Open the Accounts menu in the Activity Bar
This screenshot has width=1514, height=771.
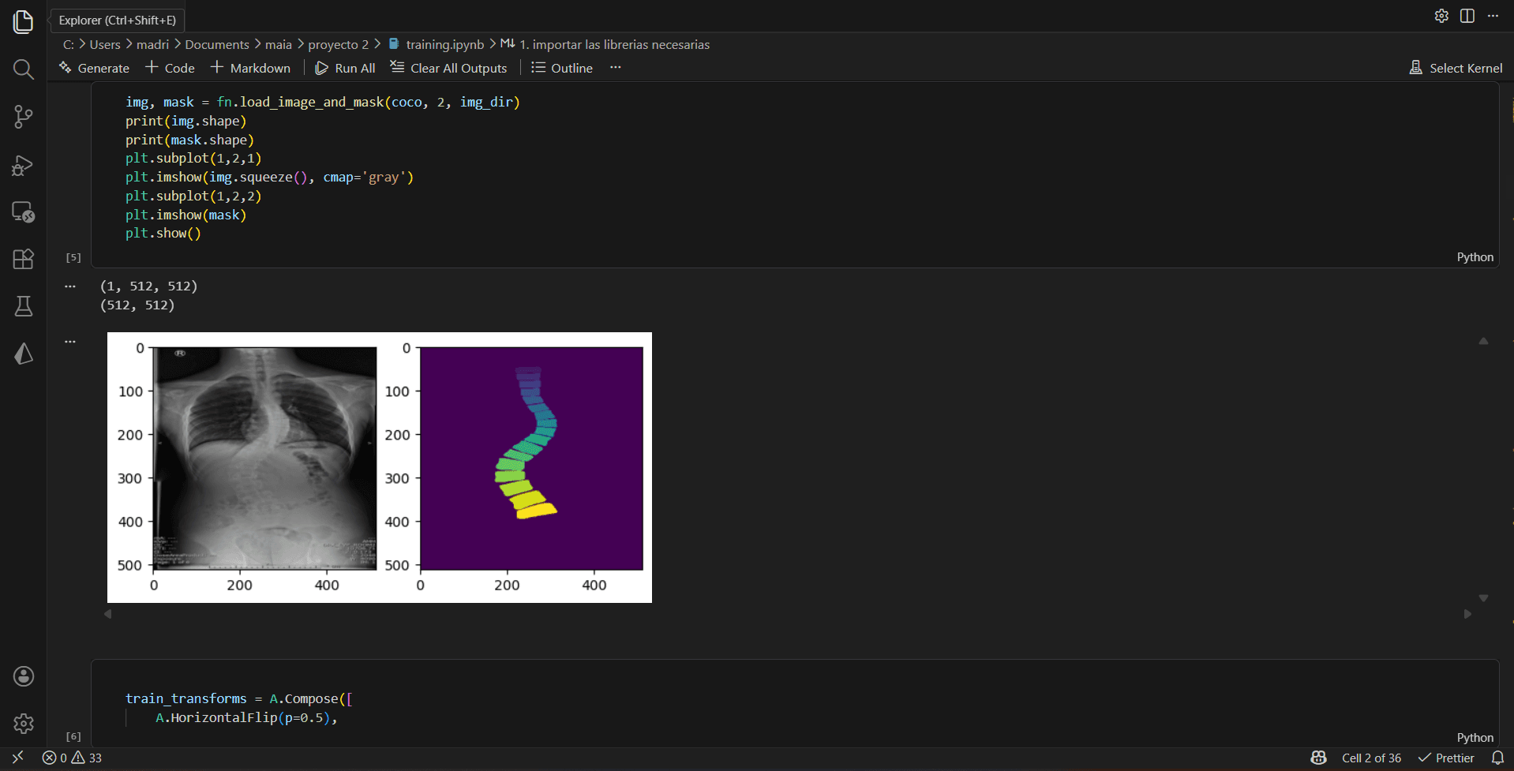[x=23, y=676]
